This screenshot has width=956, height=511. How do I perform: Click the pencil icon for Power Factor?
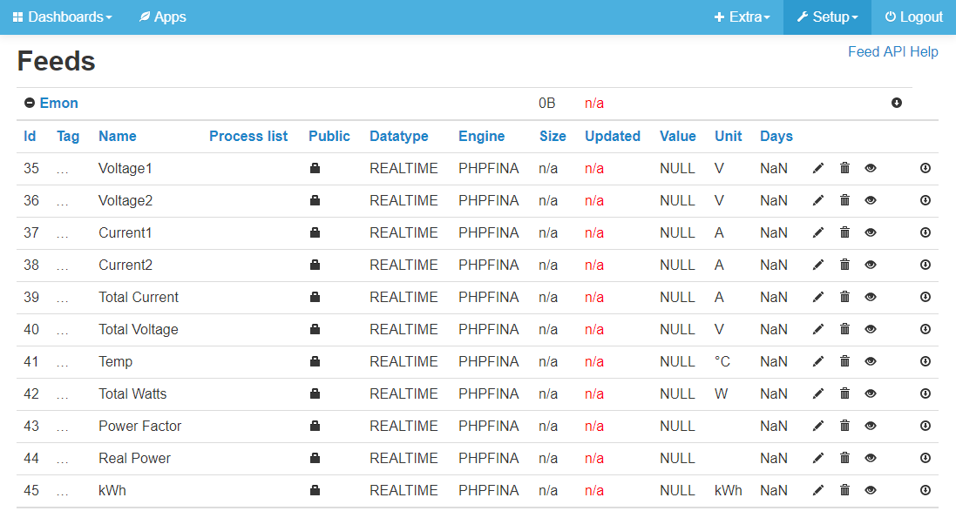click(x=817, y=426)
